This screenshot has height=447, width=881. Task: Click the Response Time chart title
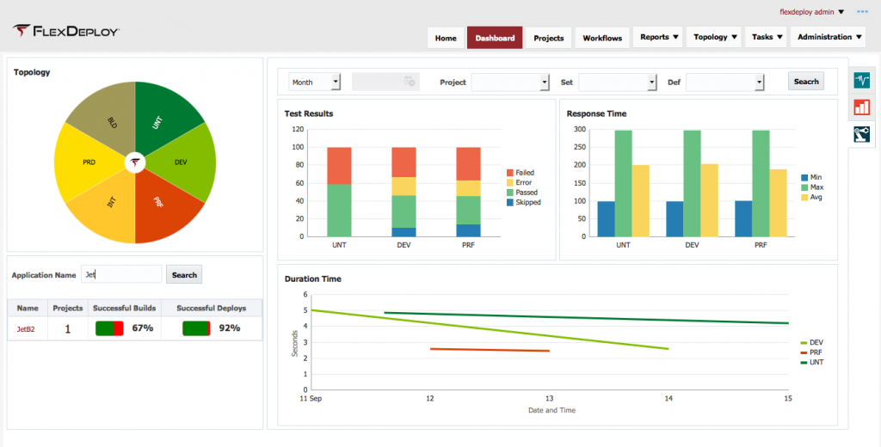click(596, 113)
